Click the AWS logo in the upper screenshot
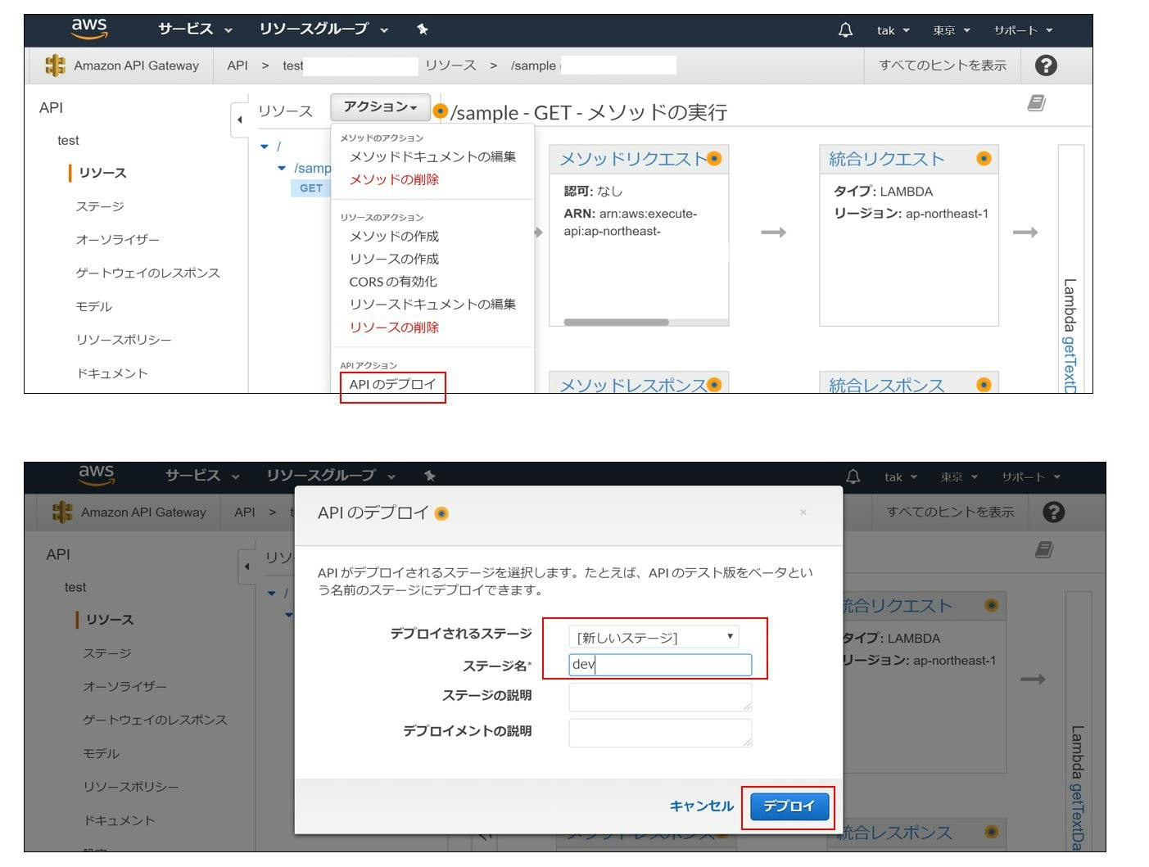Image resolution: width=1149 pixels, height=867 pixels. (x=89, y=29)
